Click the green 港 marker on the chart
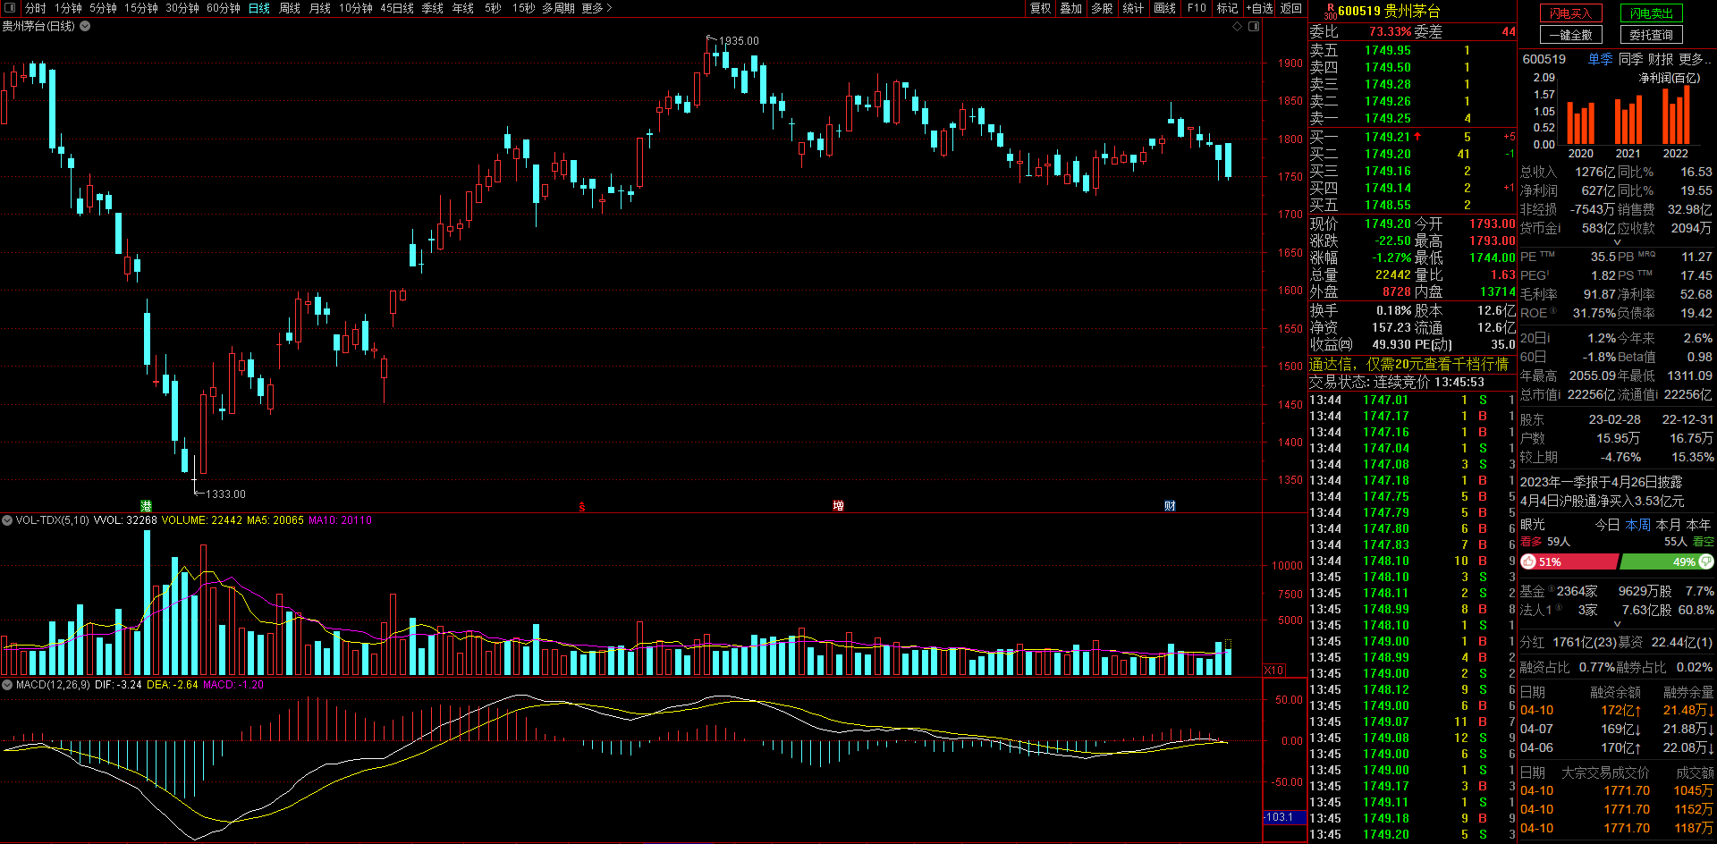This screenshot has height=844, width=1717. tap(146, 506)
